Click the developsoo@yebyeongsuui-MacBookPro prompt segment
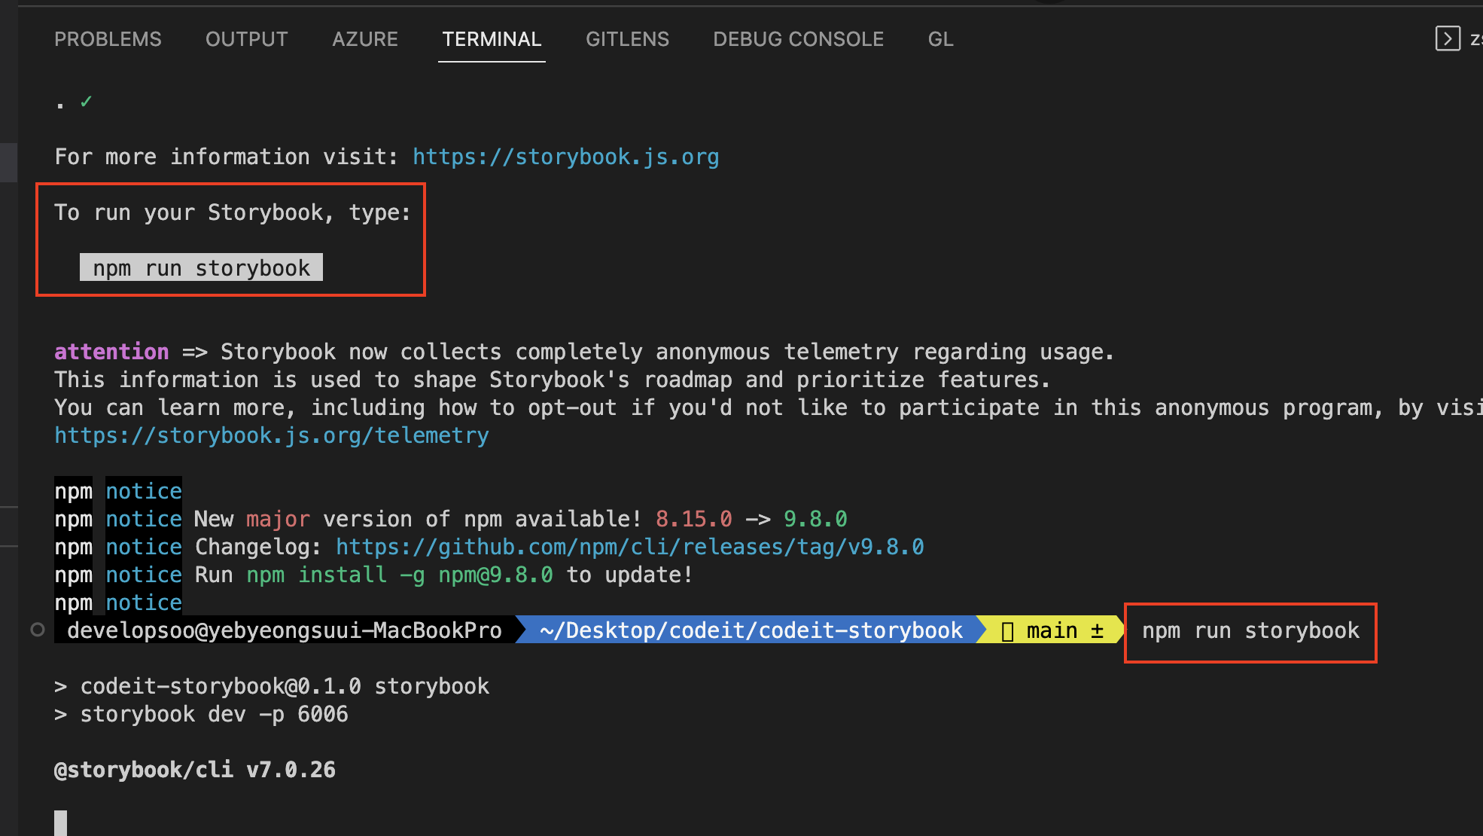The width and height of the screenshot is (1483, 836). tap(285, 630)
